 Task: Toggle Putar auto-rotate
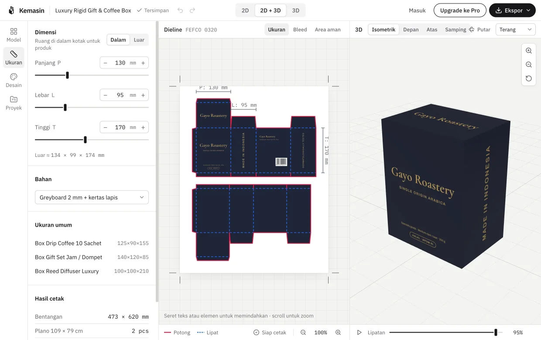click(479, 30)
